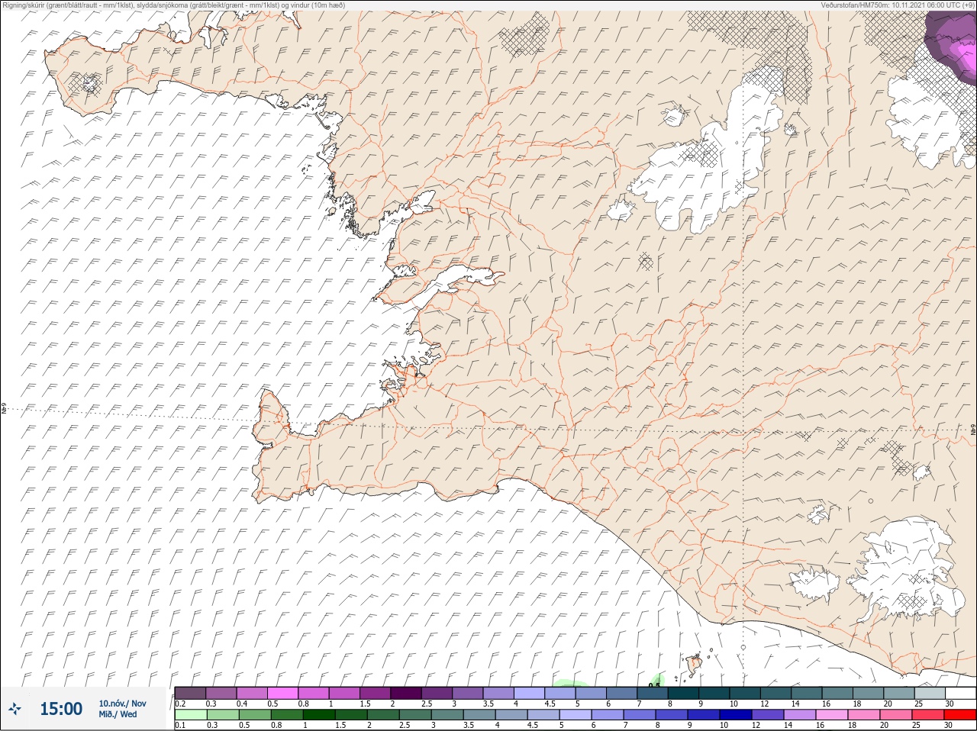Pick the white 30 swatch in upper legend

tap(960, 692)
